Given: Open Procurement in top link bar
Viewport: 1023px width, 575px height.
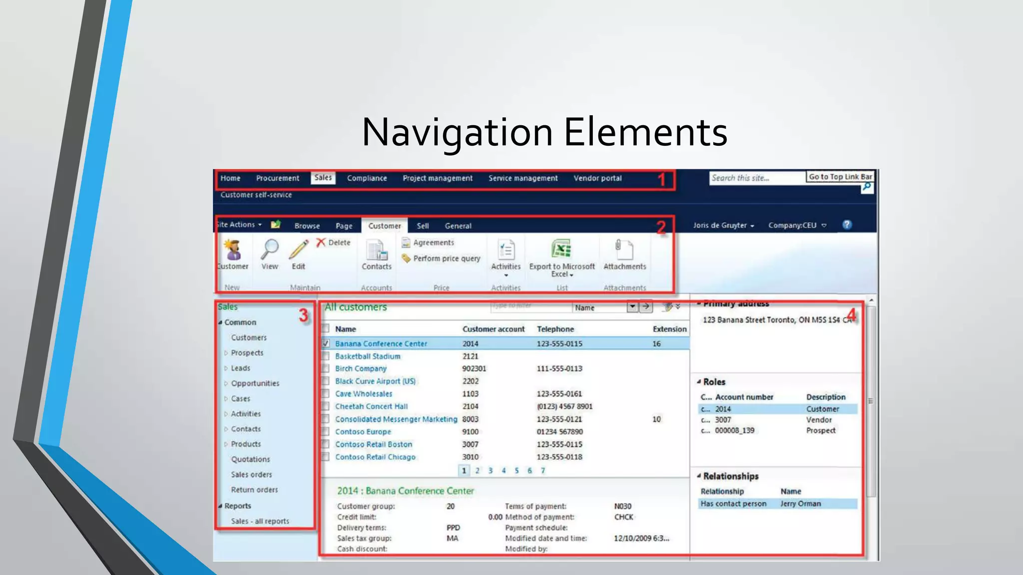Looking at the screenshot, I should point(278,178).
